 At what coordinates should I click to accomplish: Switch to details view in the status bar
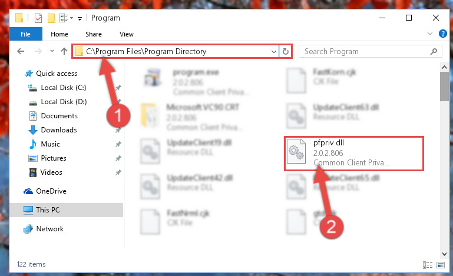(x=428, y=265)
